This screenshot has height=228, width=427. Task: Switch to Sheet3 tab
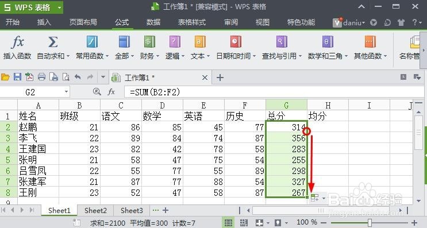click(x=132, y=210)
